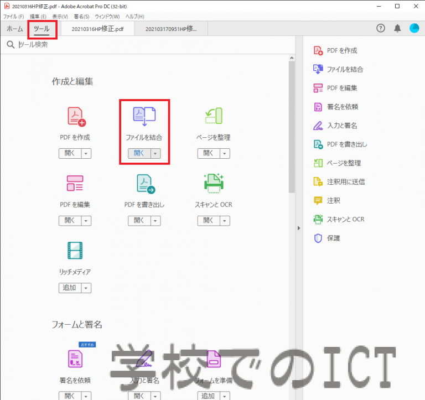This screenshot has width=425, height=400.
Task: Open the 編集(E) menu
Action: (38, 17)
